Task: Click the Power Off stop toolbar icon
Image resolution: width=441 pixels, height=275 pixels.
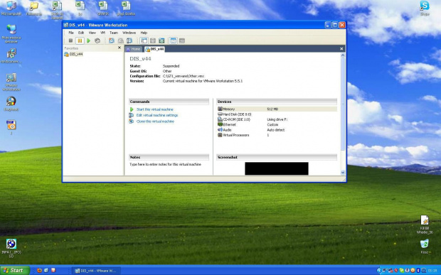Action: [70, 41]
